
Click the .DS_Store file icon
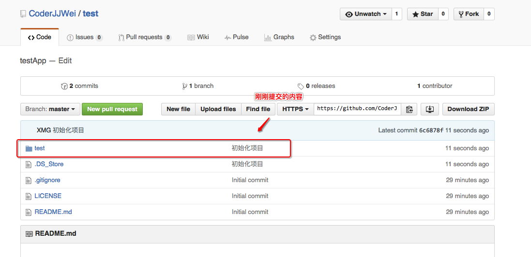[29, 164]
